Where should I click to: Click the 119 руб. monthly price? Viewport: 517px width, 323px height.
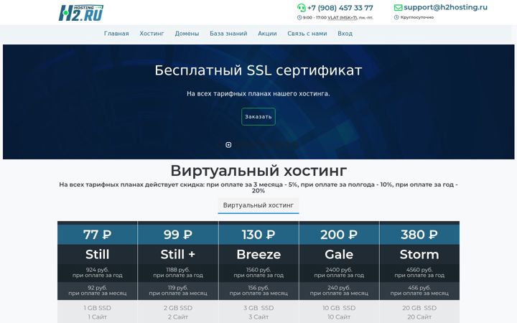178,287
